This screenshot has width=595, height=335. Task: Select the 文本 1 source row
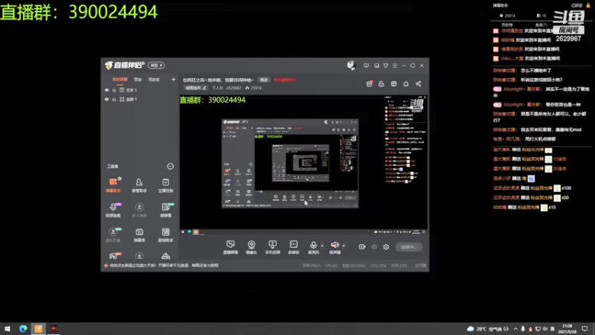(140, 90)
